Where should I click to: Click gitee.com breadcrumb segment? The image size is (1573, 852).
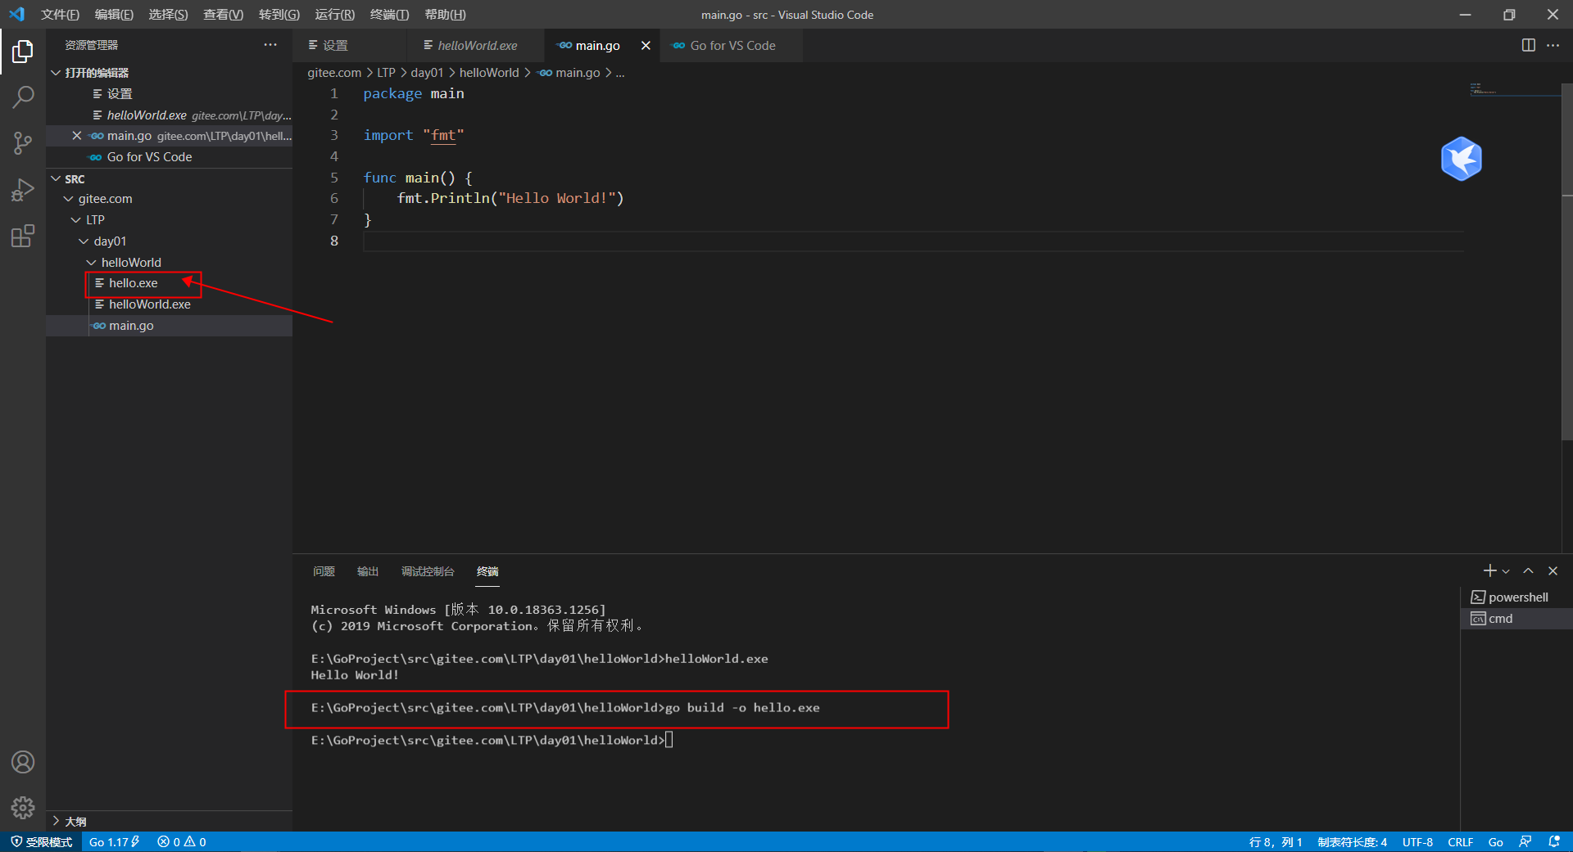[334, 73]
